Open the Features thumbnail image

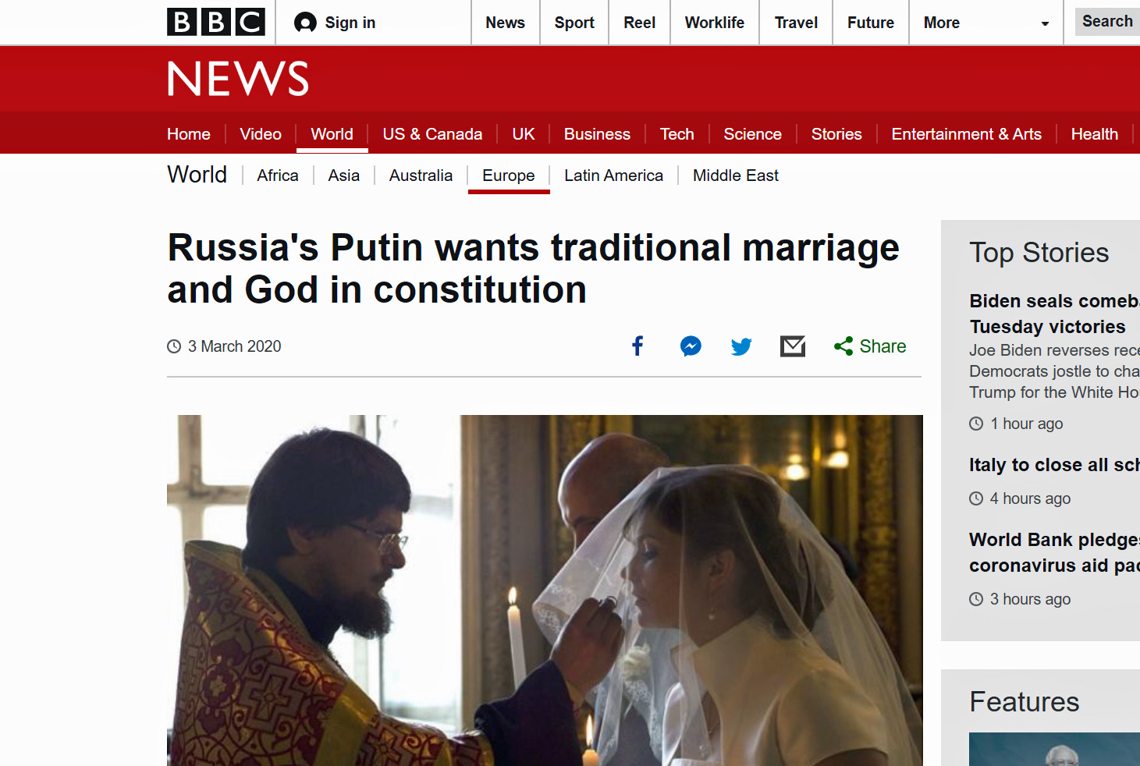tap(1054, 749)
